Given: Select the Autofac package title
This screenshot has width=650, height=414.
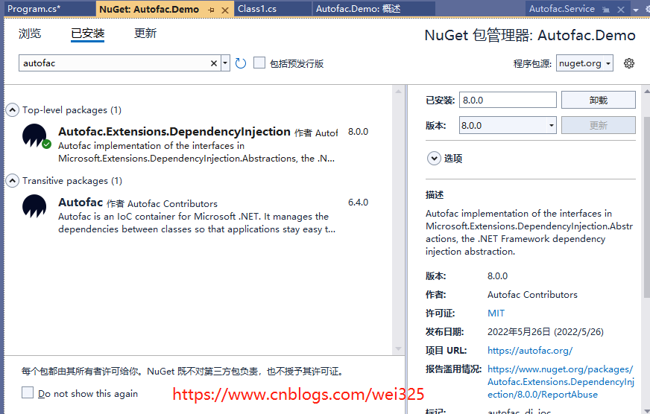Looking at the screenshot, I should (x=81, y=203).
